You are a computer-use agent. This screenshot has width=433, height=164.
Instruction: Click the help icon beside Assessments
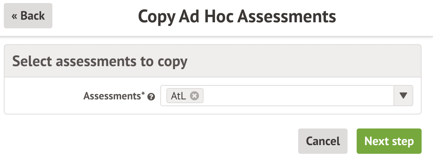point(151,97)
